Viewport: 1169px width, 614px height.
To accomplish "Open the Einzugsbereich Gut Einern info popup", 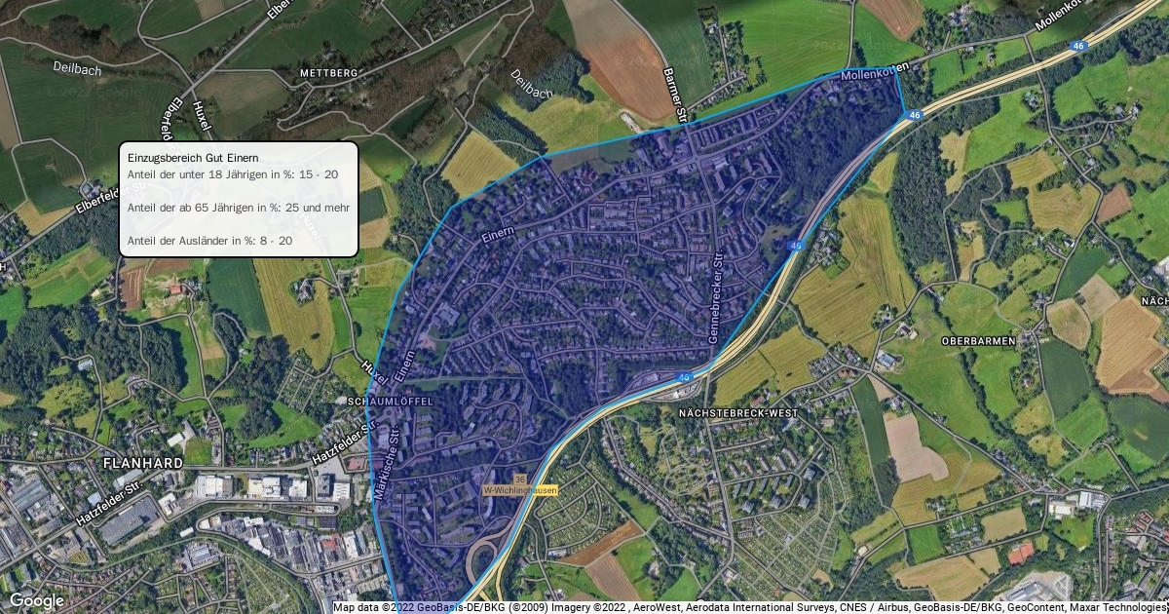I will coord(239,199).
